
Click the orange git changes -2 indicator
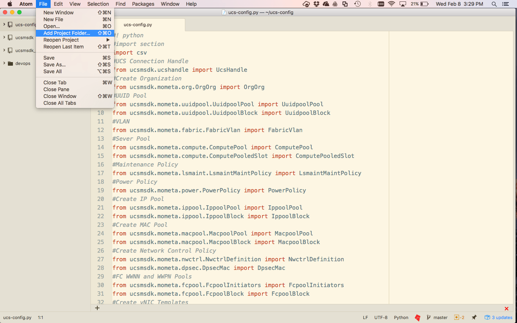pos(459,318)
